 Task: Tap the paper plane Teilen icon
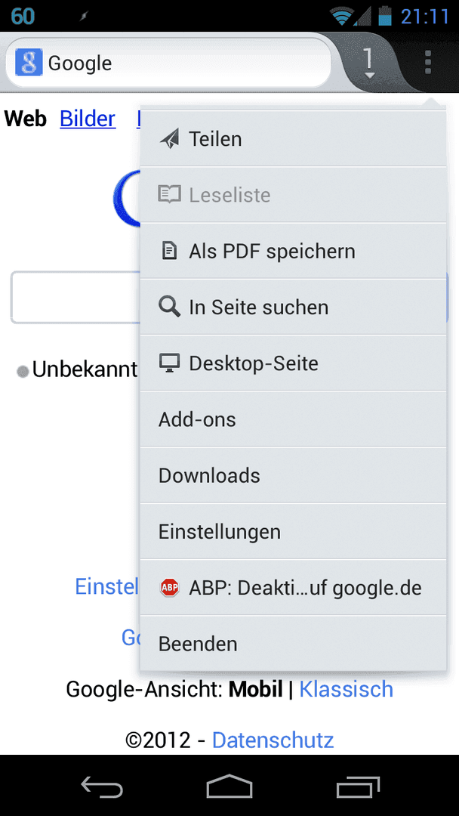pyautogui.click(x=169, y=139)
